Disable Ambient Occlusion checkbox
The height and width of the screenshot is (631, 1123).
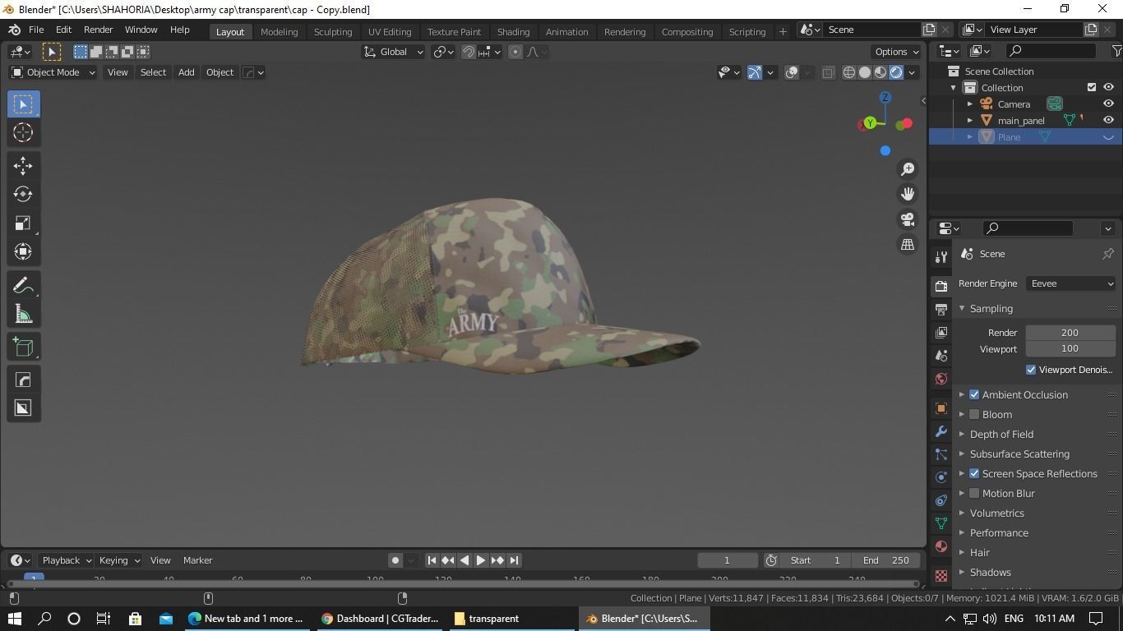[974, 394]
